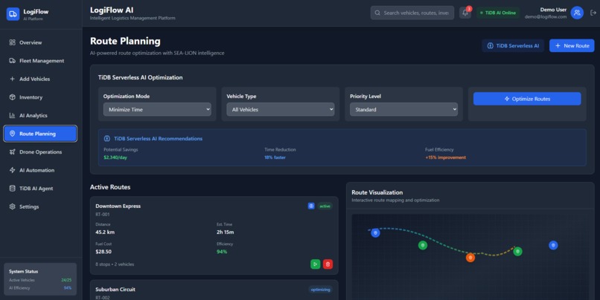Select Route Planning sidebar item
600x300 pixels.
[40, 134]
